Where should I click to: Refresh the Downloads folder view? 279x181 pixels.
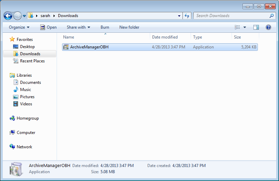click(x=187, y=16)
